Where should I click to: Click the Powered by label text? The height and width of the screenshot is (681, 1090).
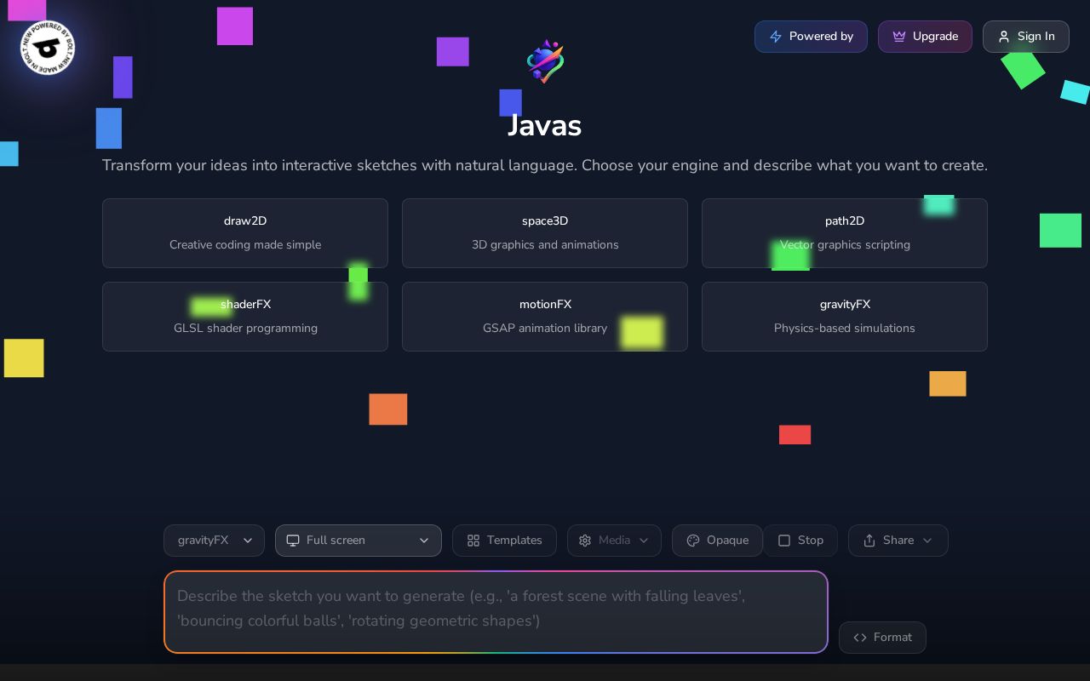[821, 37]
